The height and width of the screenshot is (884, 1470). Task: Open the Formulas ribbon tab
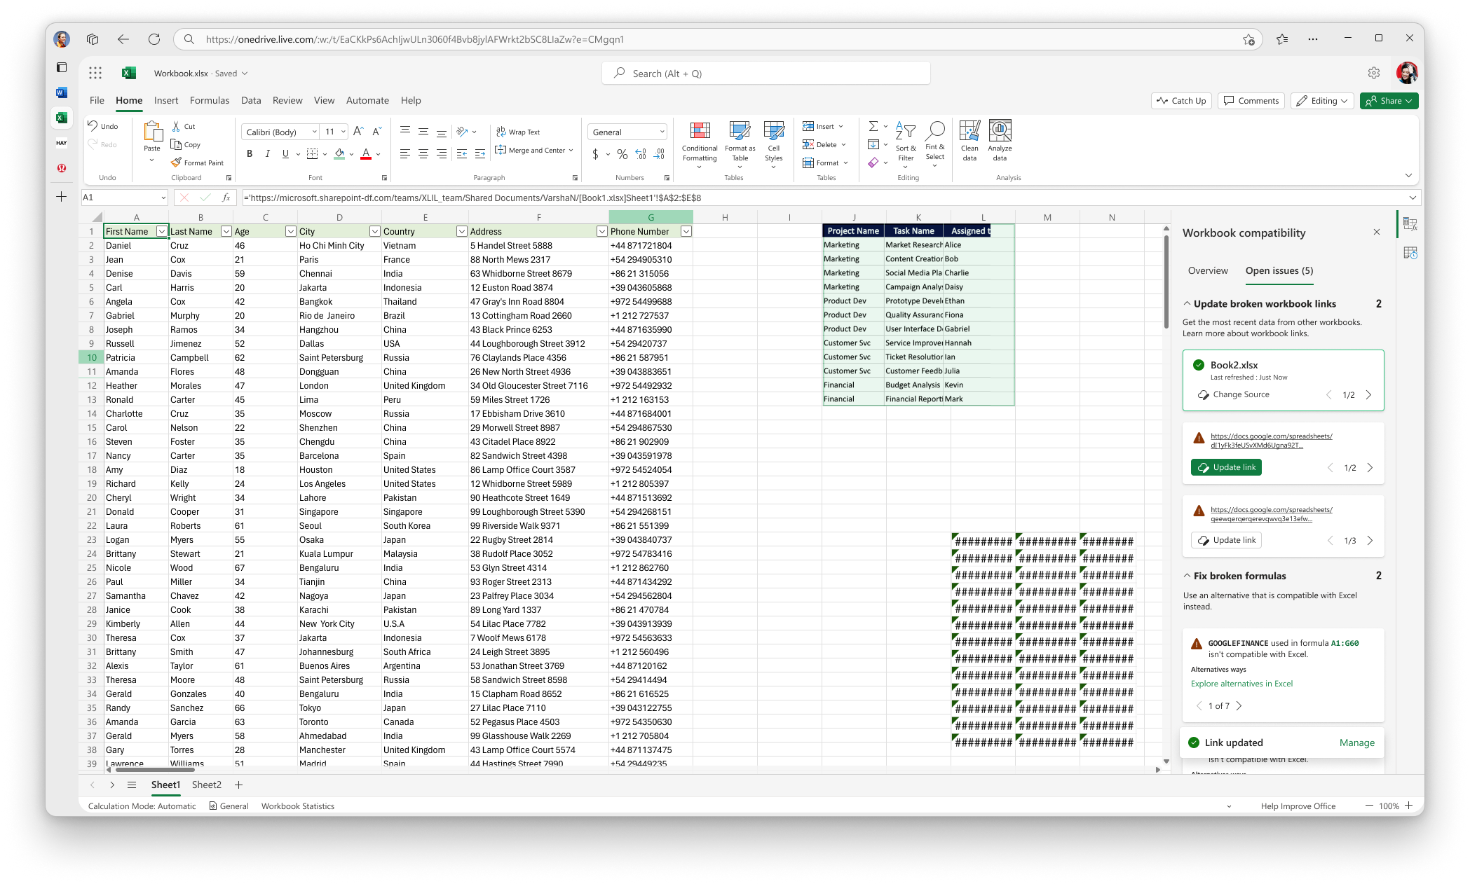point(210,100)
